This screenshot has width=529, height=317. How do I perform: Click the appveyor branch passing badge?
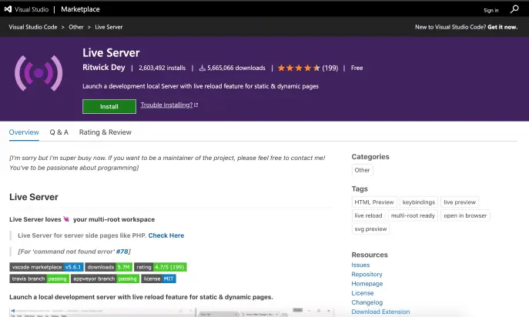pos(105,279)
